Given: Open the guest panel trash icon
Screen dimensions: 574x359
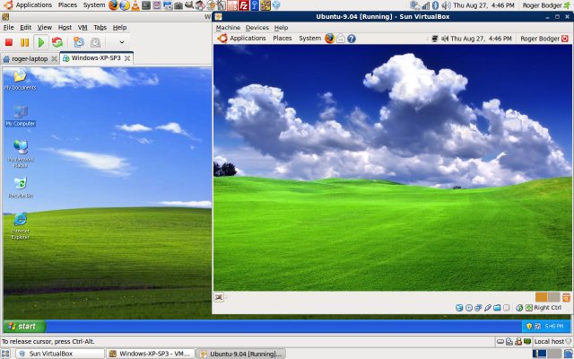Looking at the screenshot, I should coord(566,297).
